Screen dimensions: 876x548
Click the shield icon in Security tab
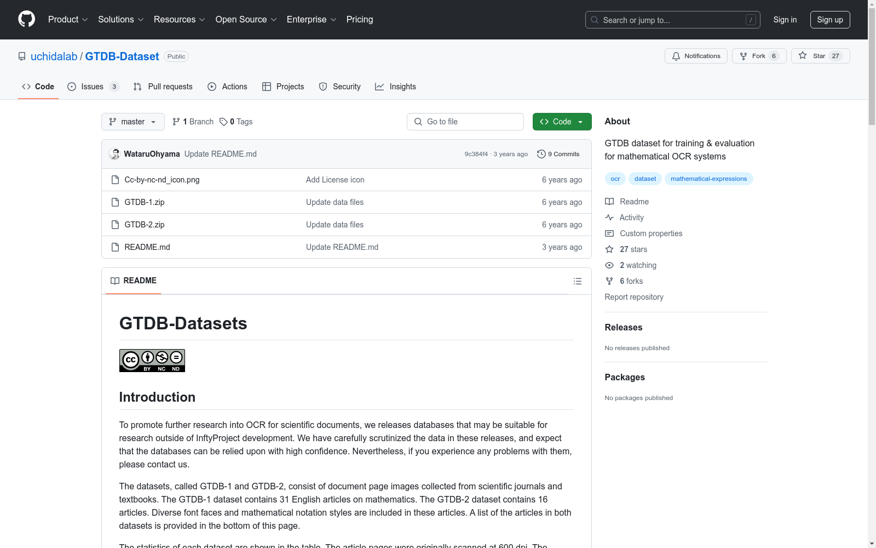[x=323, y=87]
